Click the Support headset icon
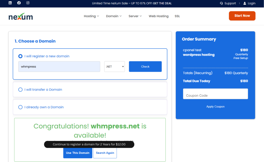Screen dimensions: 264x162 [x=221, y=3]
